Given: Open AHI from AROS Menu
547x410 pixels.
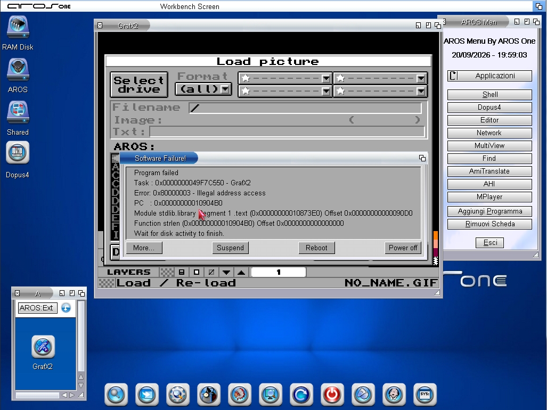Looking at the screenshot, I should point(490,184).
